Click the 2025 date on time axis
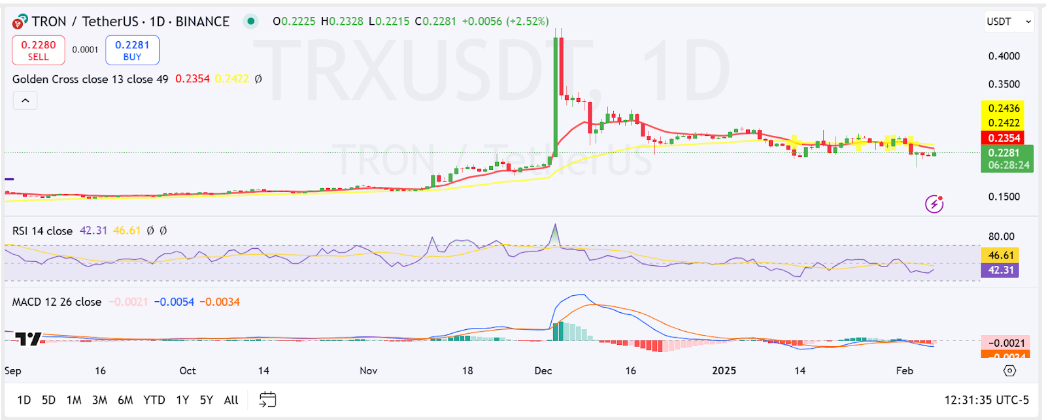 click(724, 370)
